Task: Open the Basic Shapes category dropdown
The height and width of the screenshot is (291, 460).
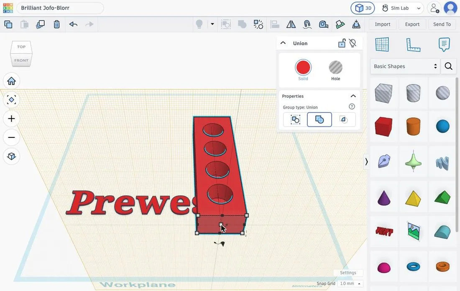Action: point(405,66)
